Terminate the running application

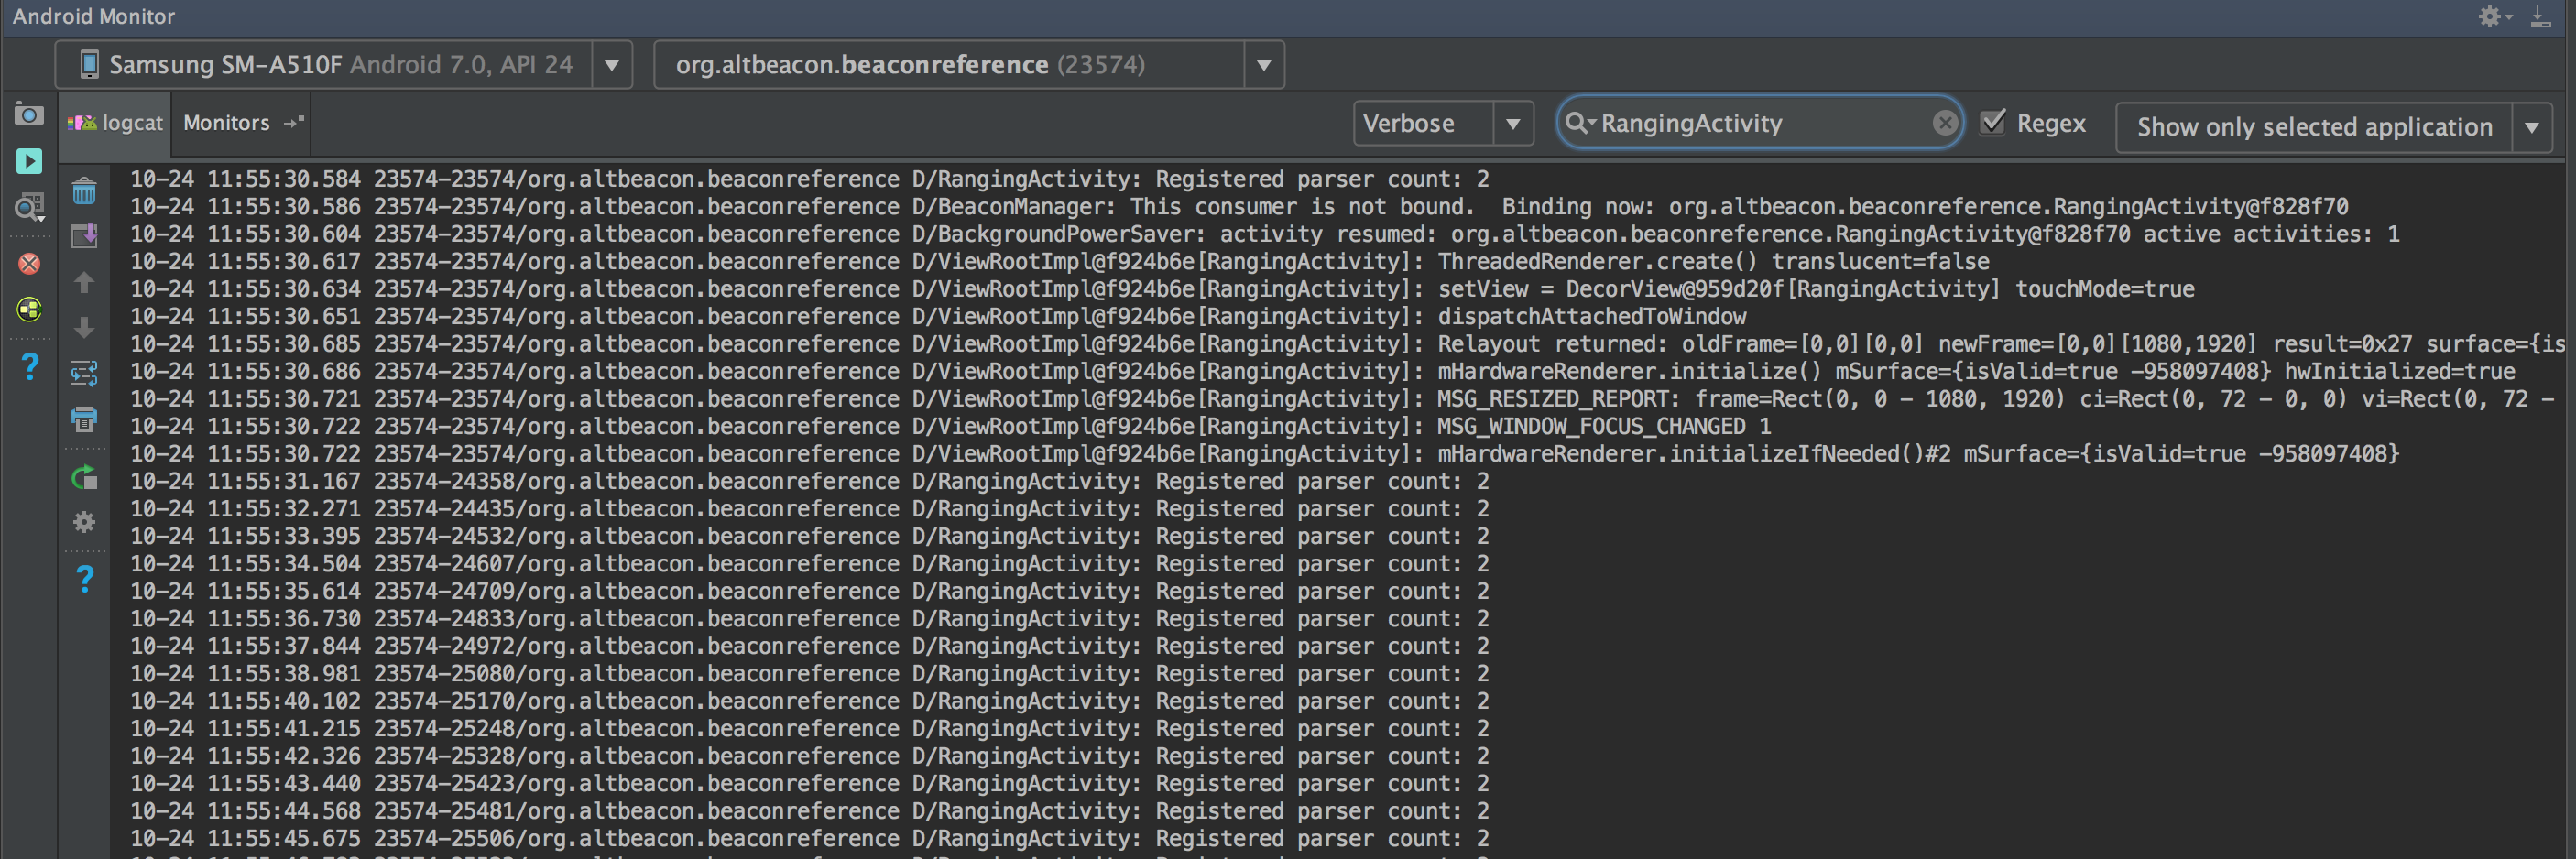[x=29, y=264]
